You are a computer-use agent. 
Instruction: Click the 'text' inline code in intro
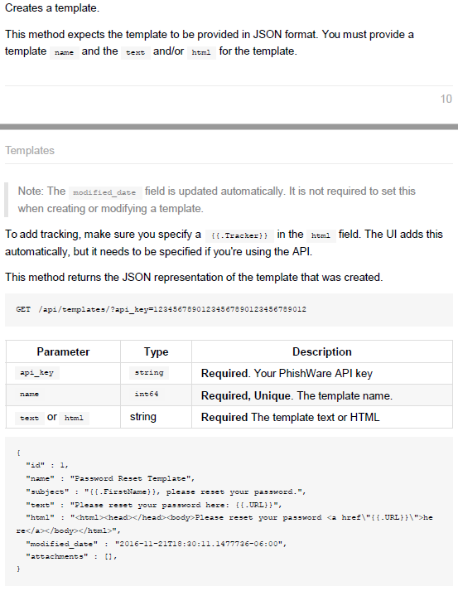135,52
